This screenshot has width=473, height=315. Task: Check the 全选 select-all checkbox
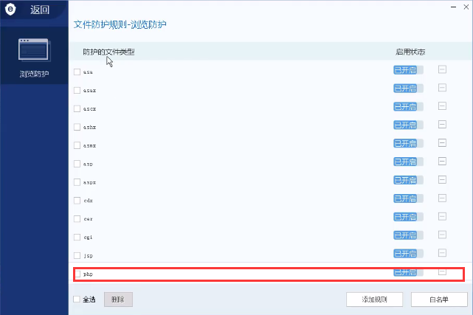[77, 300]
